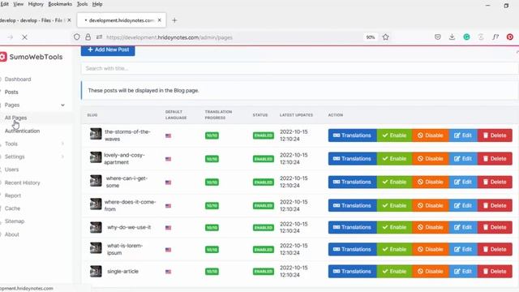Open Report in the sidebar

pos(13,195)
